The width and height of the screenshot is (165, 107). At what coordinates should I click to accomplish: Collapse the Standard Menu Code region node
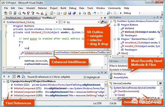[115, 39]
